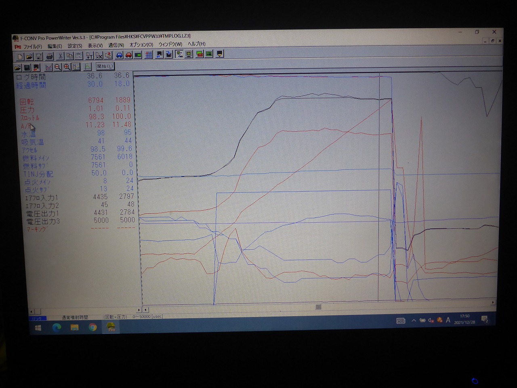Screen dimensions: 517x388
Task: Click the chip data transfer icon
Action: [169, 54]
